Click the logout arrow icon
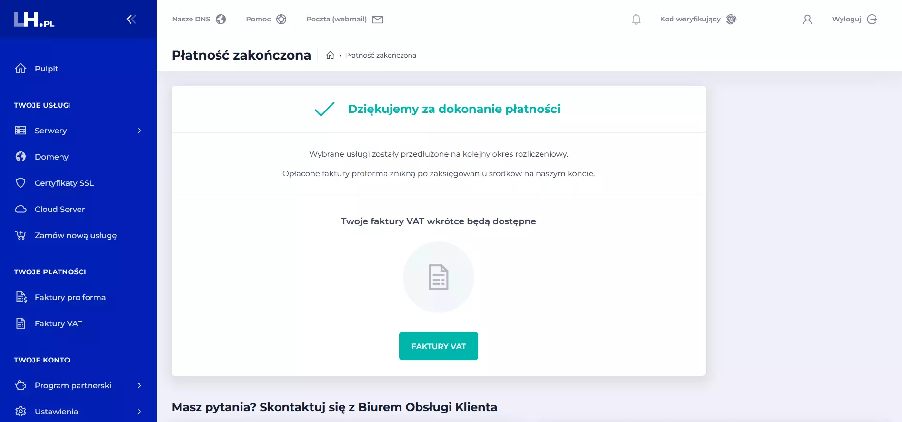 tap(872, 19)
